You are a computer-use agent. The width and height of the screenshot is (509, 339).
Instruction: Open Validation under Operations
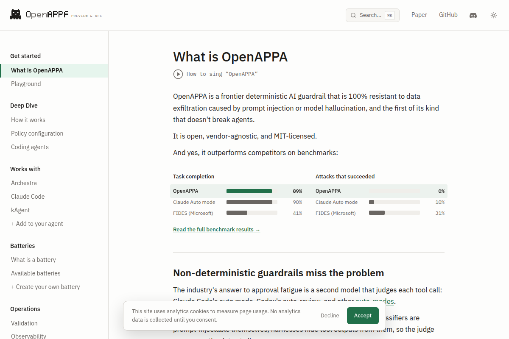pyautogui.click(x=24, y=323)
